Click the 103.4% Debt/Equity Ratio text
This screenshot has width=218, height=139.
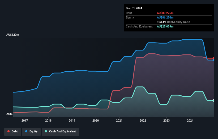(x=173, y=22)
